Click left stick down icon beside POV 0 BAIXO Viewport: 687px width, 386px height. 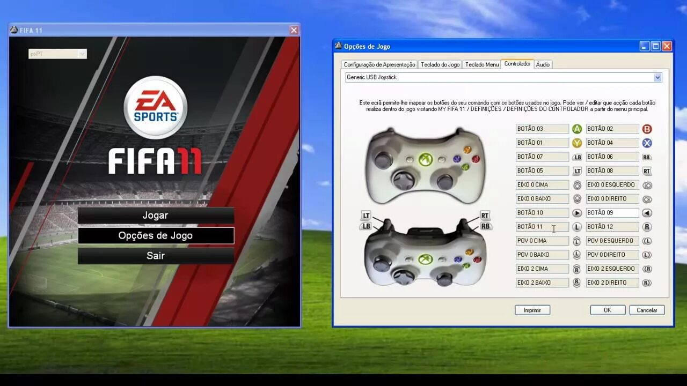[577, 255]
